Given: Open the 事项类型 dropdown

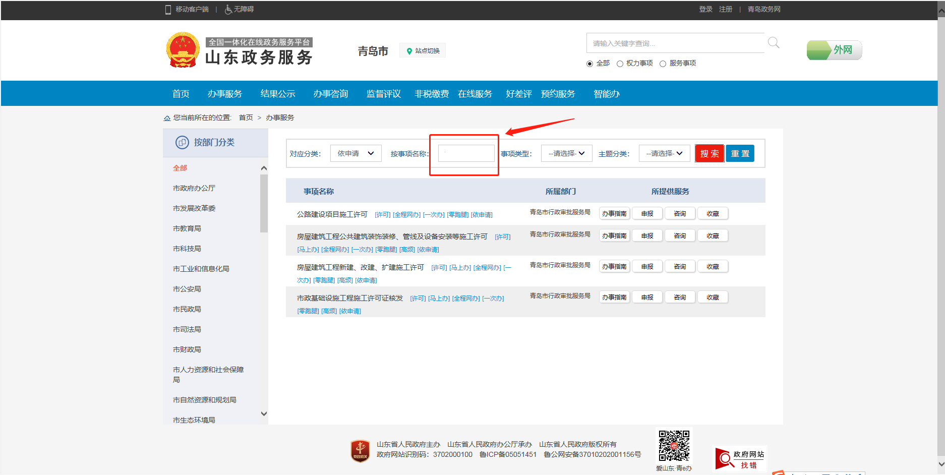Looking at the screenshot, I should (566, 153).
